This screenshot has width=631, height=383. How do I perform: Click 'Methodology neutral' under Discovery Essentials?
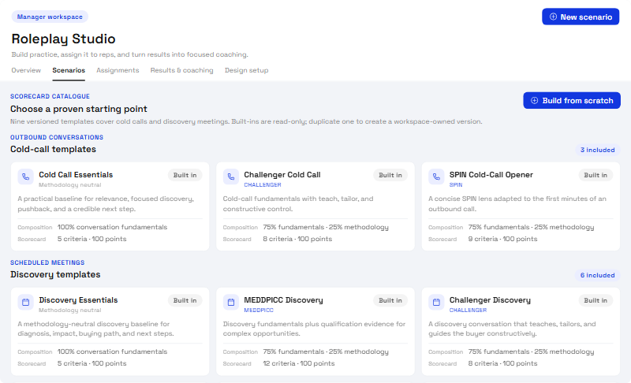[x=69, y=310]
